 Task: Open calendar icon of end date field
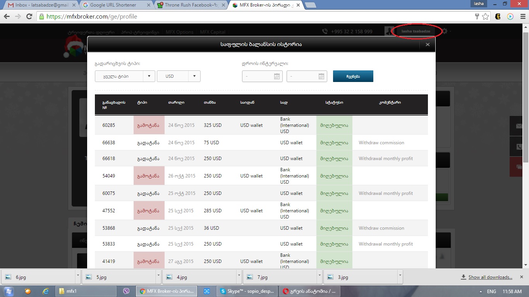pos(321,77)
